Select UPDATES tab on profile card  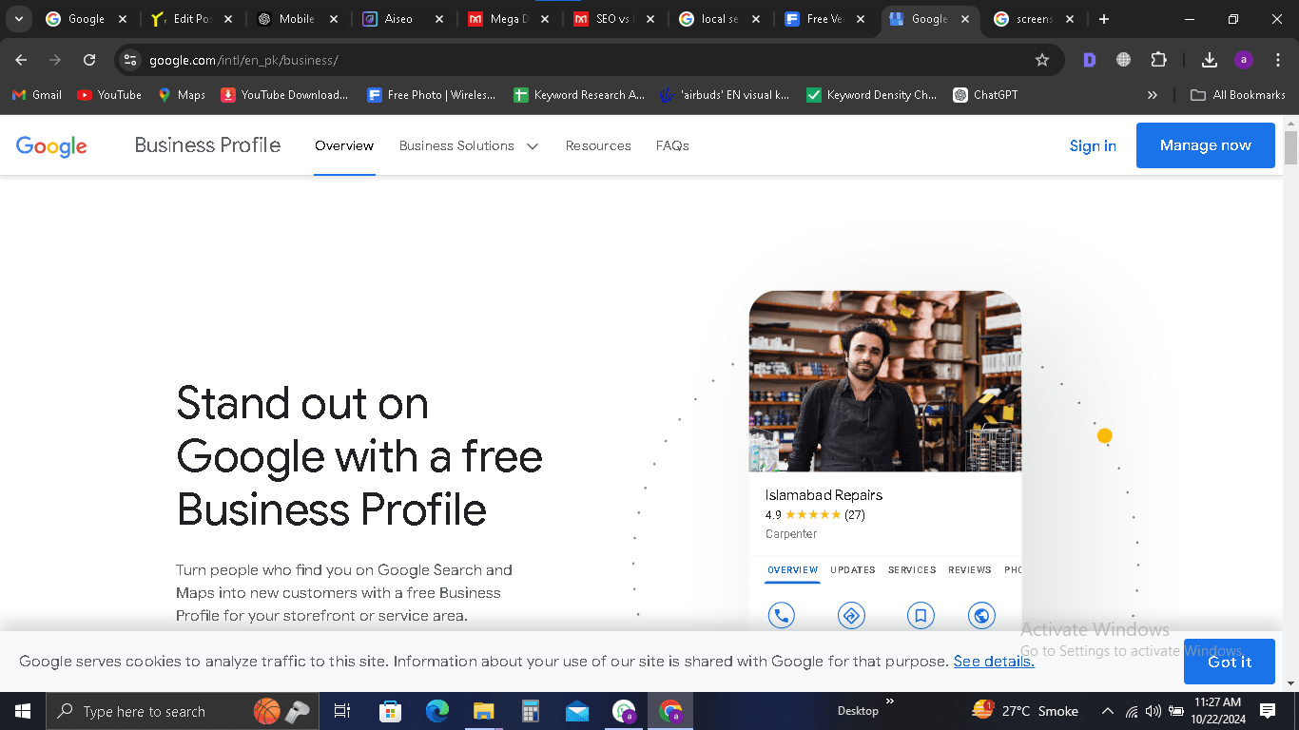[853, 570]
